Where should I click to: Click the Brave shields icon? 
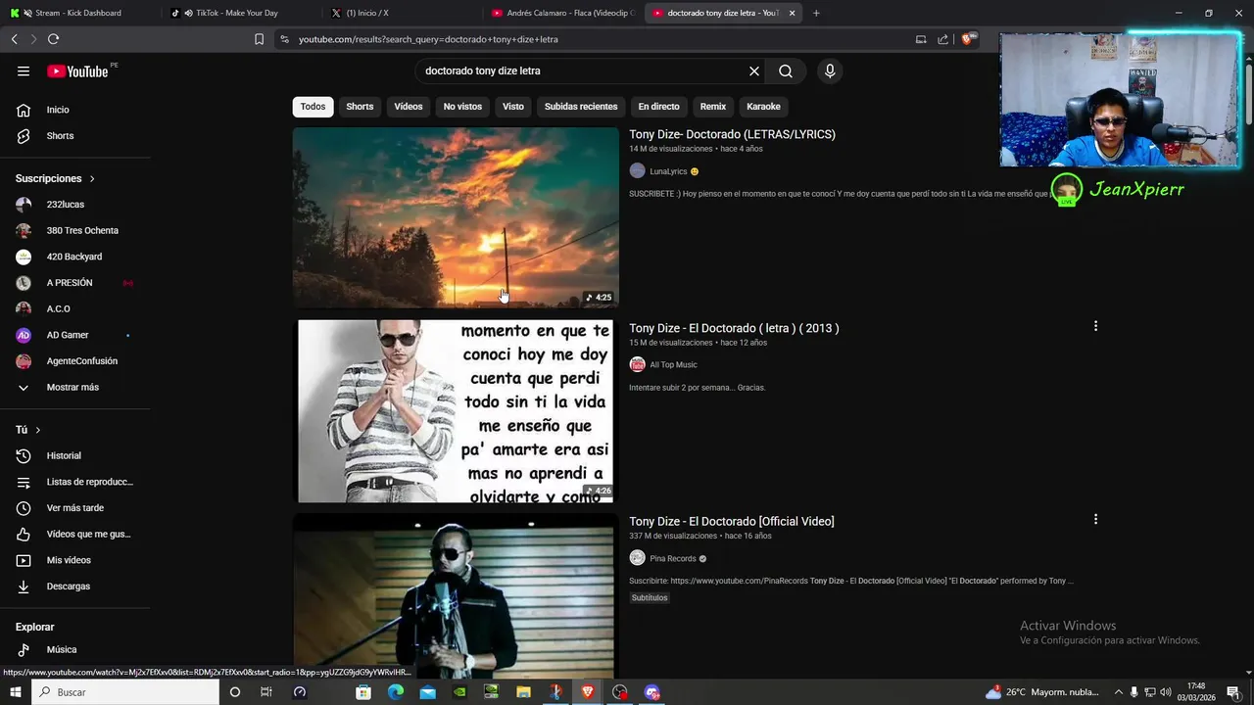tap(968, 39)
